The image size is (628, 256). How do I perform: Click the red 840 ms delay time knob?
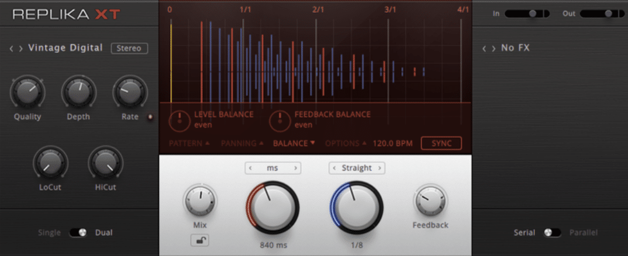coord(272,207)
